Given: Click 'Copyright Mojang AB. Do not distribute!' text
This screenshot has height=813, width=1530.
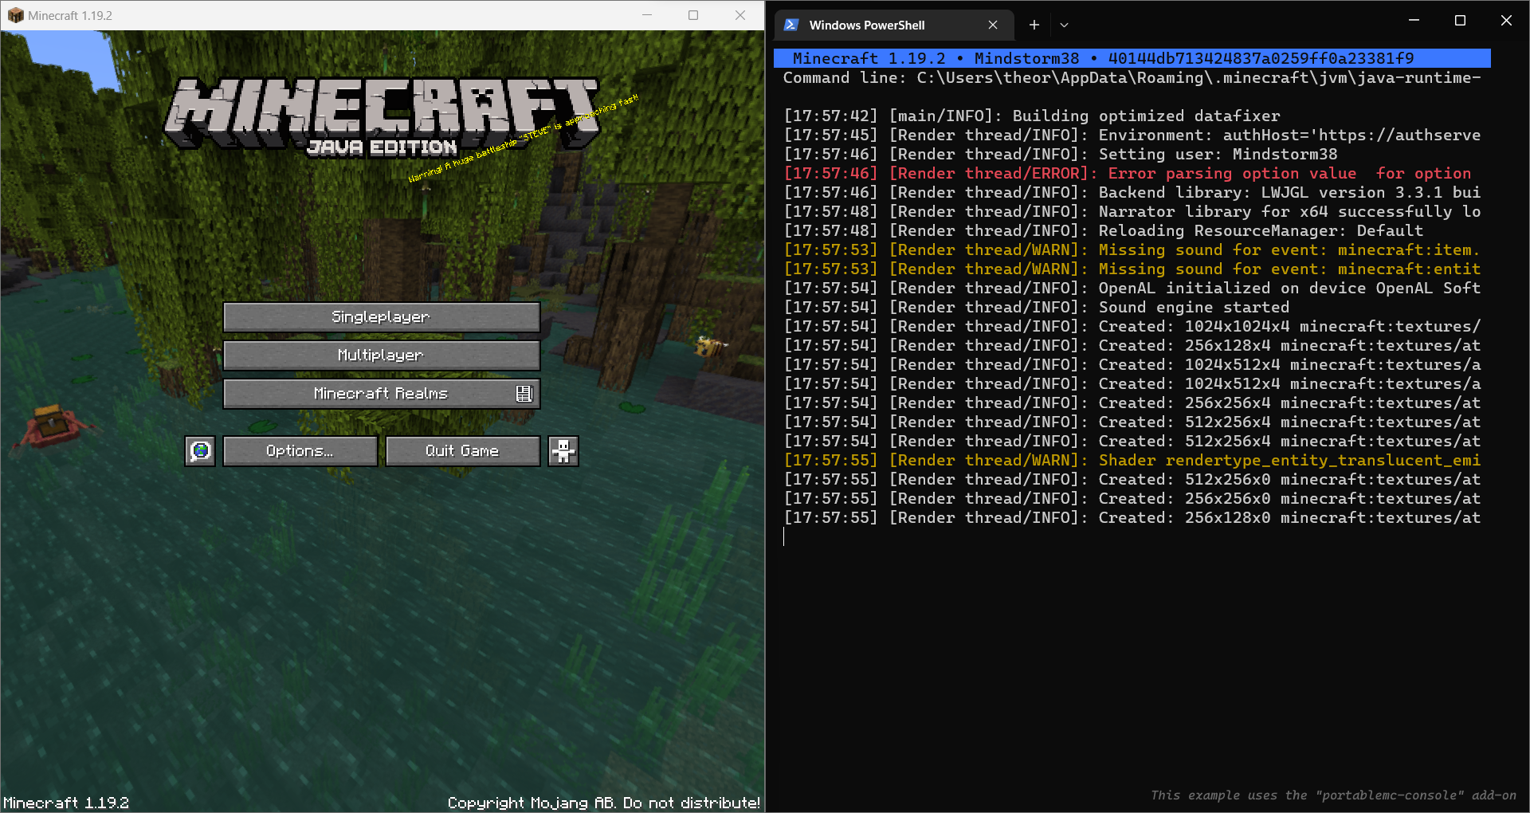Looking at the screenshot, I should coord(604,803).
